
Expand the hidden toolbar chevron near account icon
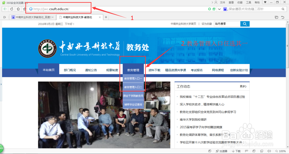pos(212,2)
